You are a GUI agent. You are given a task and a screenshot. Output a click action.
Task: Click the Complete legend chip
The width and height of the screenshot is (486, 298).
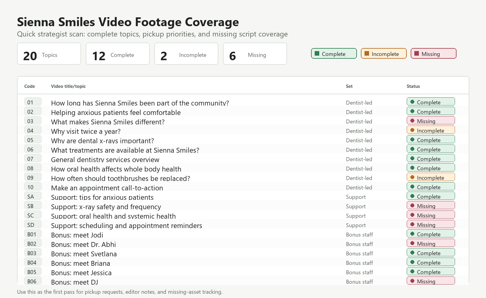click(334, 54)
